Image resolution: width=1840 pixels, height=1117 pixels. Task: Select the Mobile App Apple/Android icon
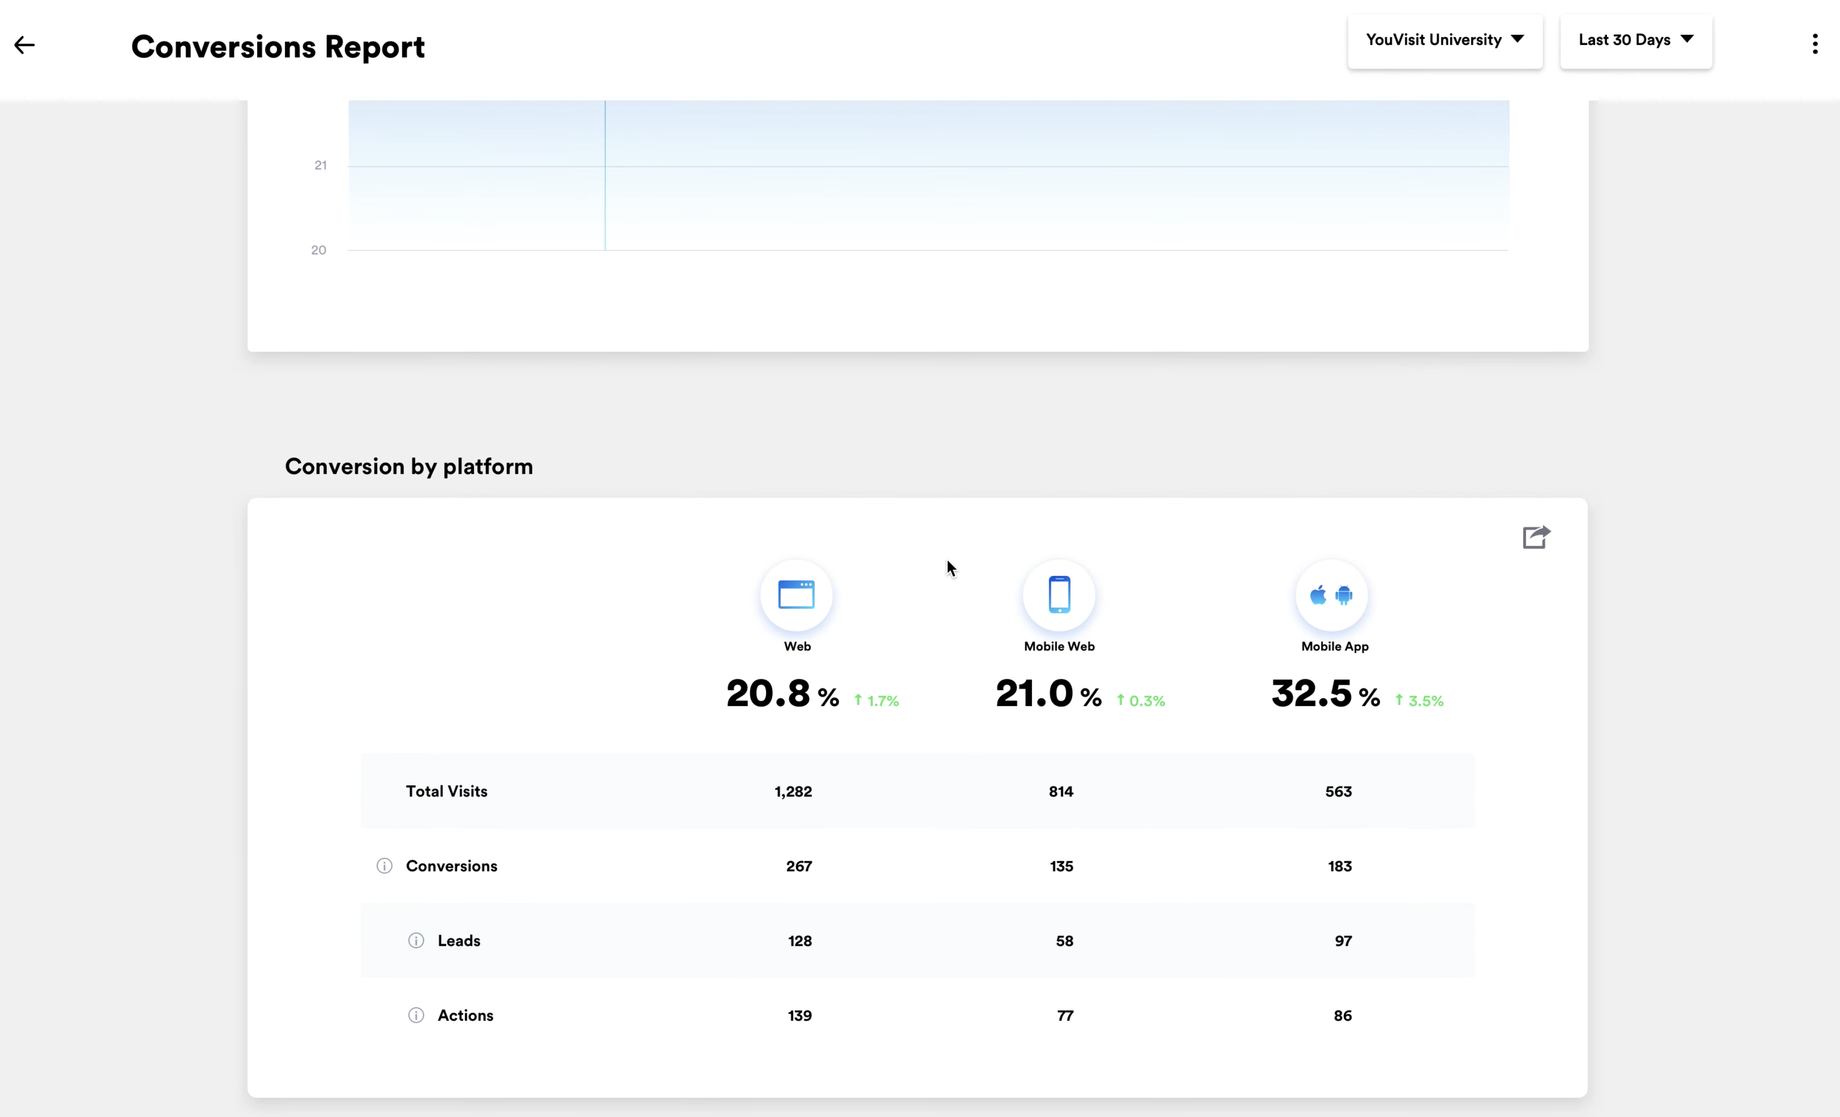[1331, 595]
